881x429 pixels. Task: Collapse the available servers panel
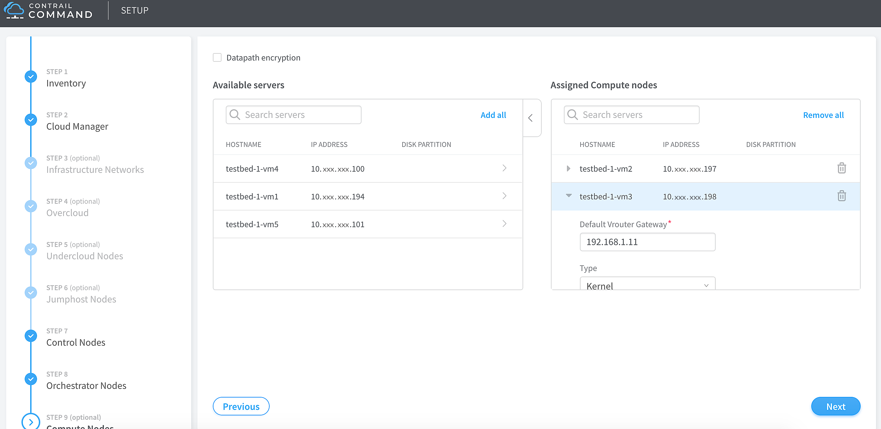pyautogui.click(x=531, y=118)
